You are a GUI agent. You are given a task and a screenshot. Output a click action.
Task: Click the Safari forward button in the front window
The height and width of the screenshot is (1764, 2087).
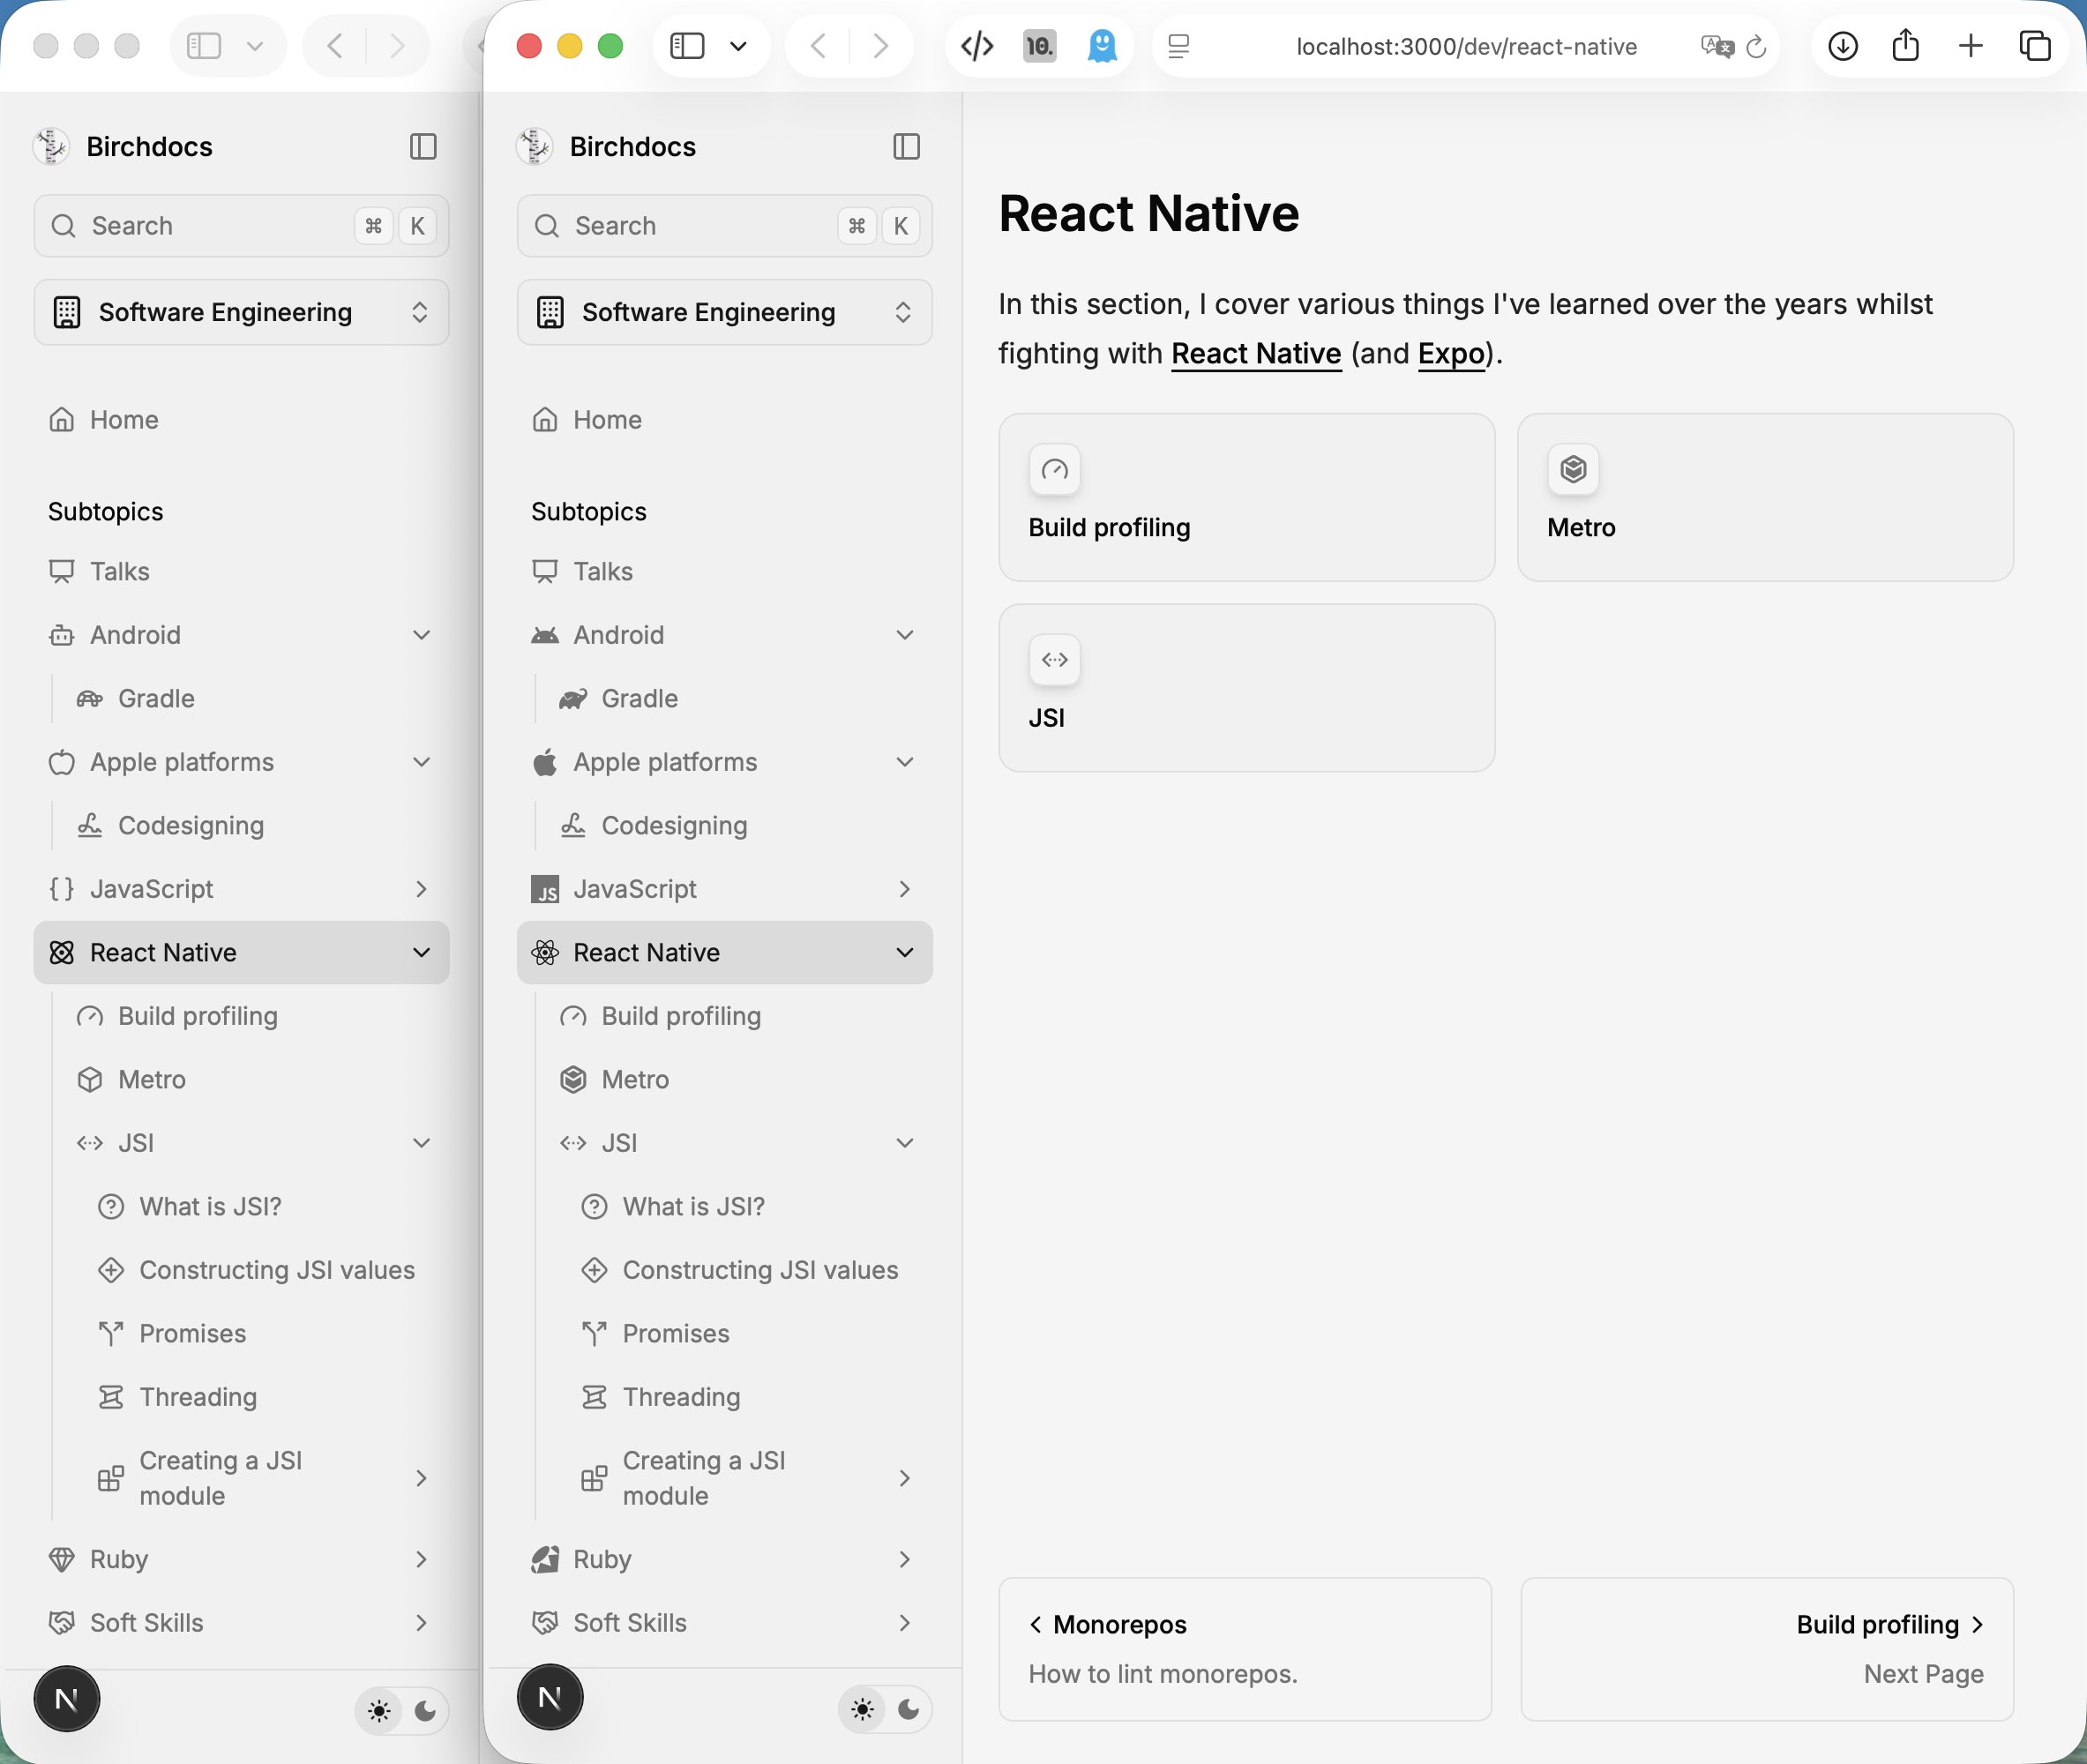click(880, 46)
